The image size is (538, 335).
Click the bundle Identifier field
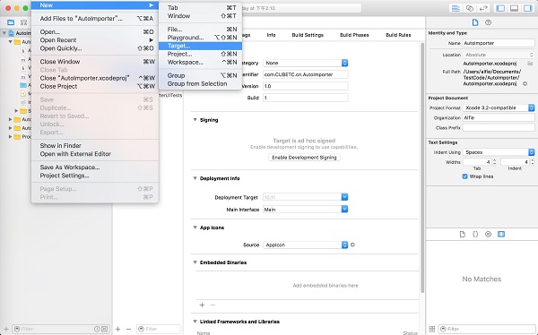click(306, 74)
